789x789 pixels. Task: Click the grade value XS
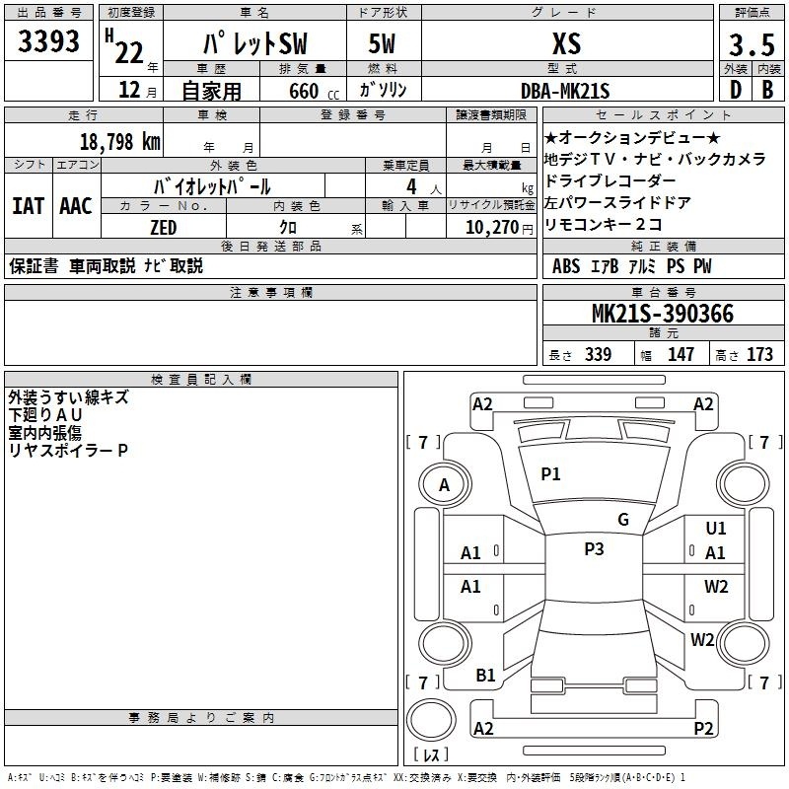[566, 43]
